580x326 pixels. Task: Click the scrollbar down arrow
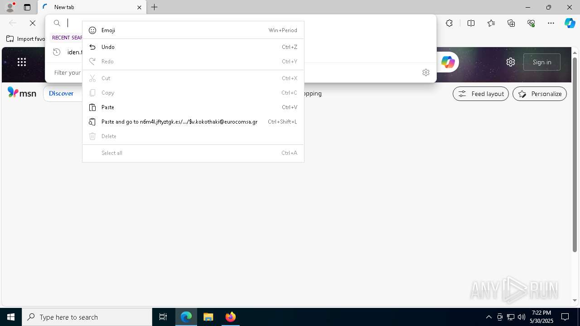click(575, 301)
